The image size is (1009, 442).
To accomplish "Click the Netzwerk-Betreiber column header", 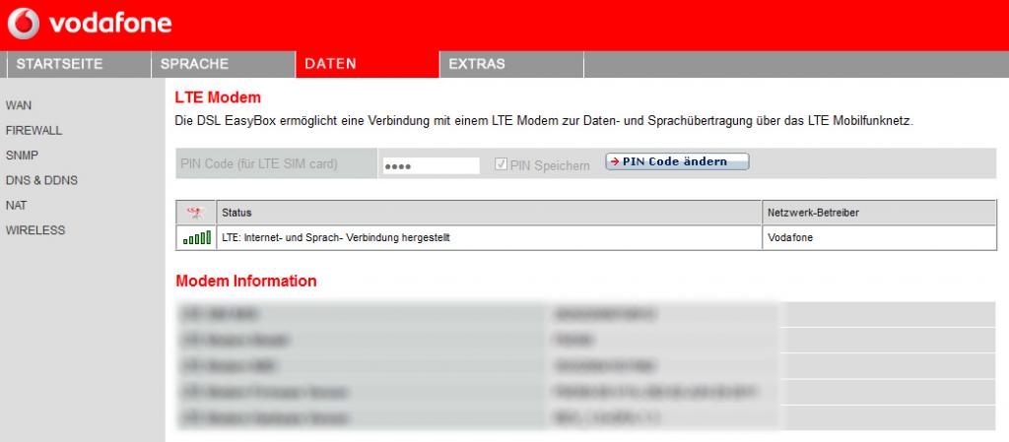I will tap(880, 213).
